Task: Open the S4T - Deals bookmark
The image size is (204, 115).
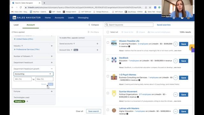Action: point(55,12)
